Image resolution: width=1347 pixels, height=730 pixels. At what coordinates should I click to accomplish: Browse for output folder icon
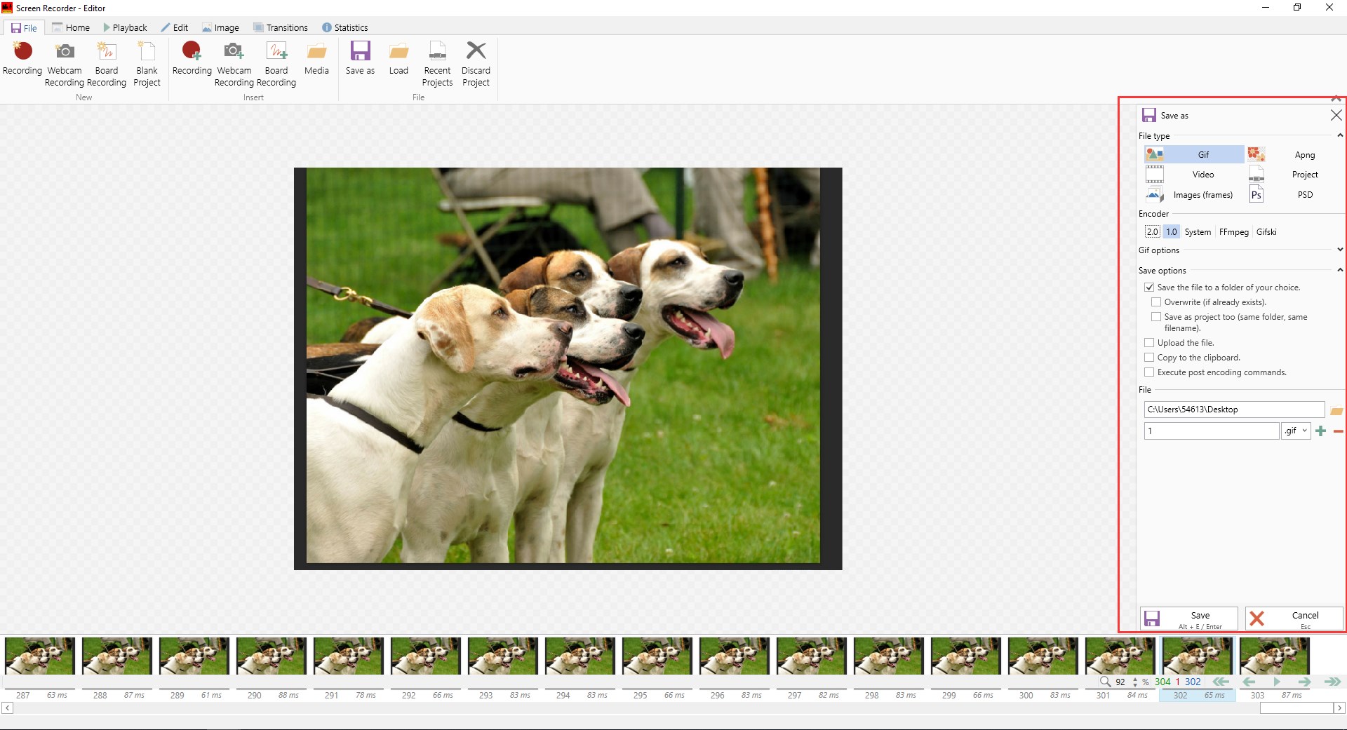click(1336, 411)
